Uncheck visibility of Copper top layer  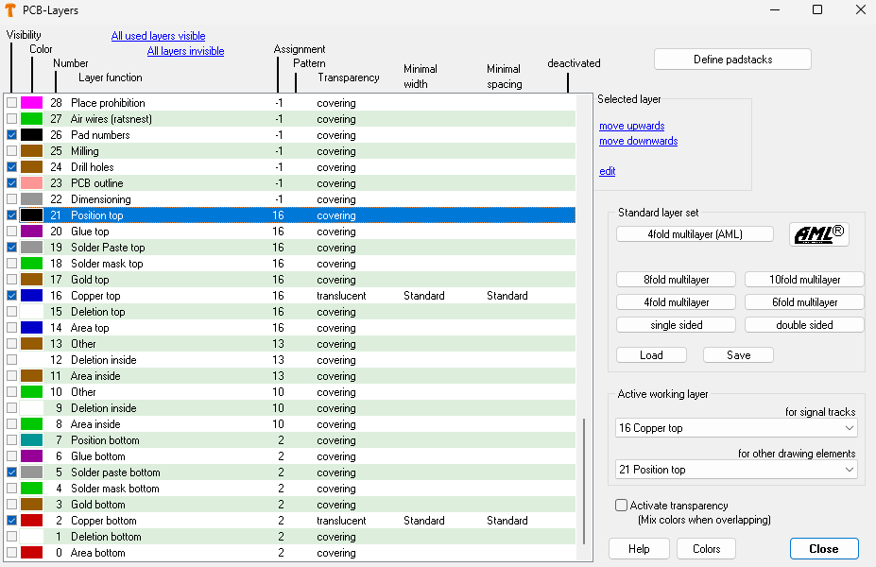click(11, 296)
